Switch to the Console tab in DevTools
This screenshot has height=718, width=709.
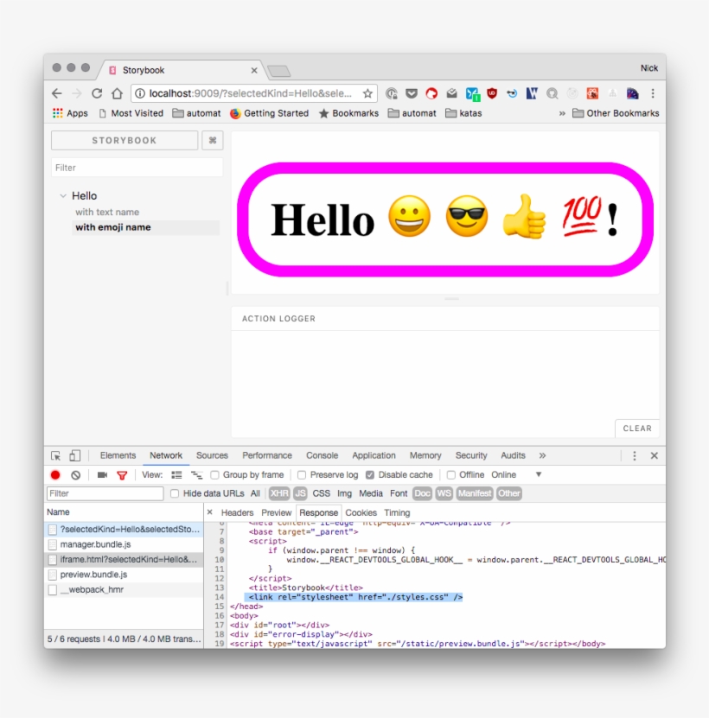pyautogui.click(x=322, y=455)
